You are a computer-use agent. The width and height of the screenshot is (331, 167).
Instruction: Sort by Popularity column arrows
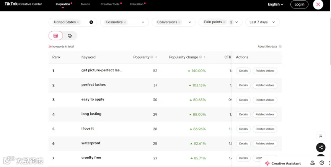click(x=156, y=57)
